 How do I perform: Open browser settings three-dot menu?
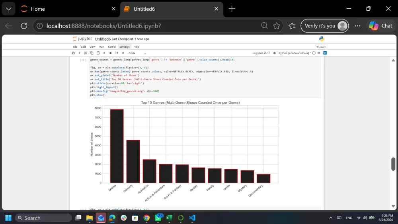click(357, 26)
